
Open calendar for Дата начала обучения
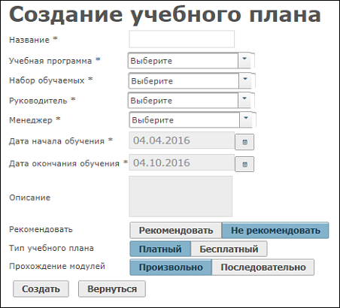click(244, 142)
